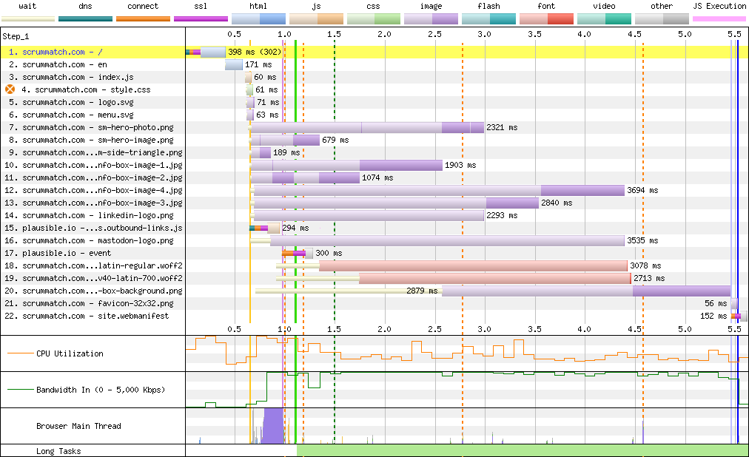Image resolution: width=749 pixels, height=457 pixels.
Task: Select request 21 favicon-32x32.png
Action: 90,303
